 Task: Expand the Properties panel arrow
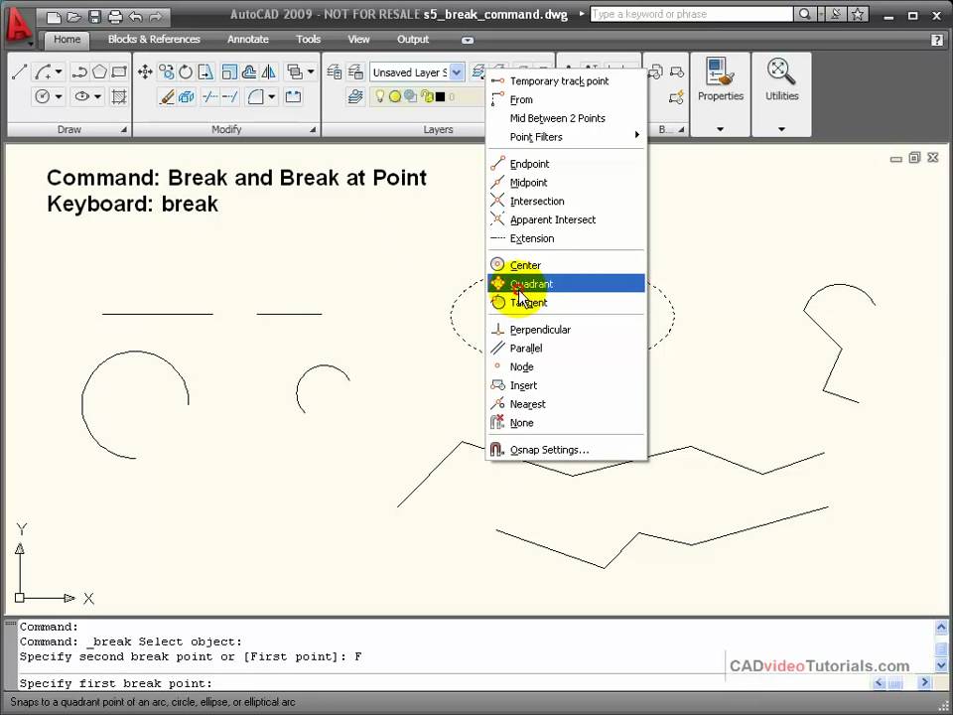pyautogui.click(x=721, y=129)
